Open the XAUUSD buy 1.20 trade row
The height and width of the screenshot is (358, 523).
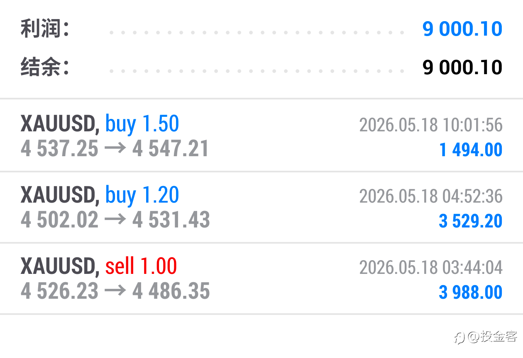[261, 207]
